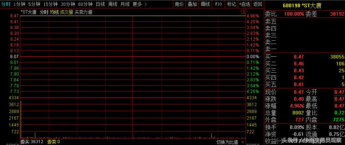345x145 pixels.
Task: Toggle the 均线 average line indicator
Action: [x=54, y=12]
